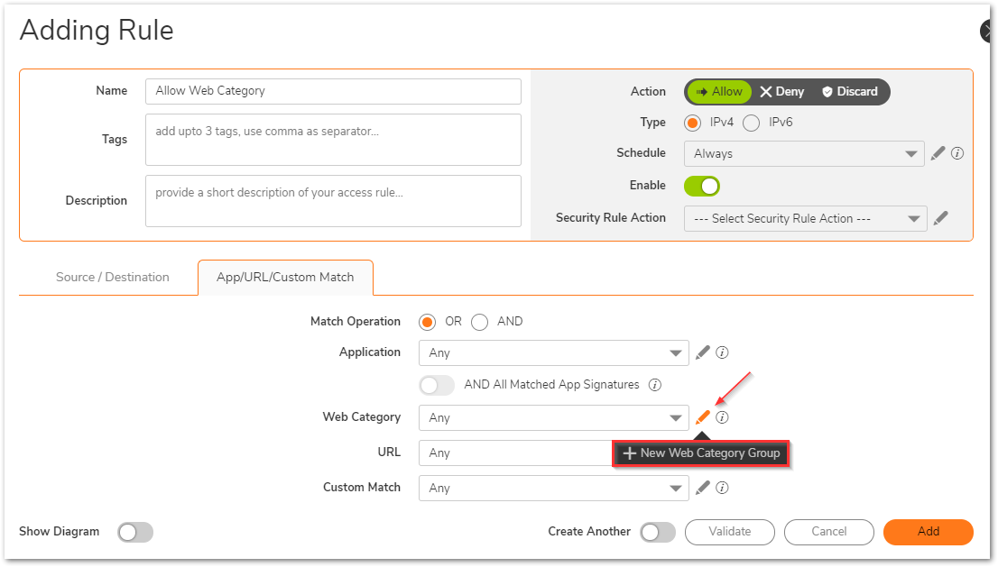Open the Schedule dropdown
998x567 pixels.
[803, 154]
